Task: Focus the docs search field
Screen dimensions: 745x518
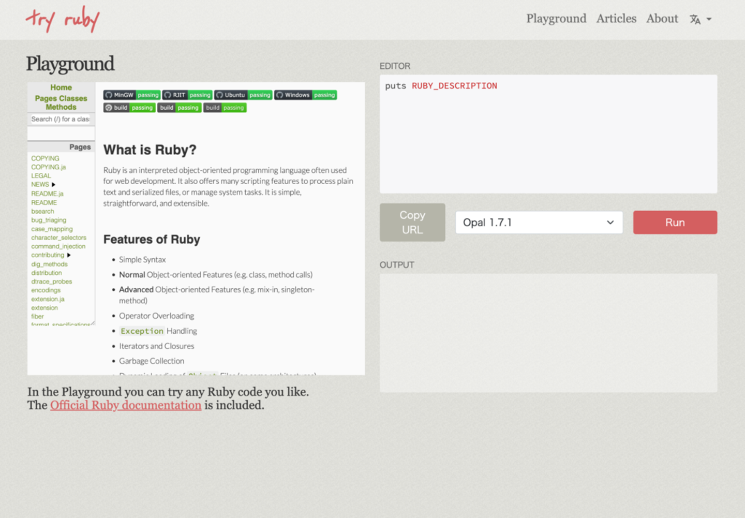Action: click(x=61, y=119)
